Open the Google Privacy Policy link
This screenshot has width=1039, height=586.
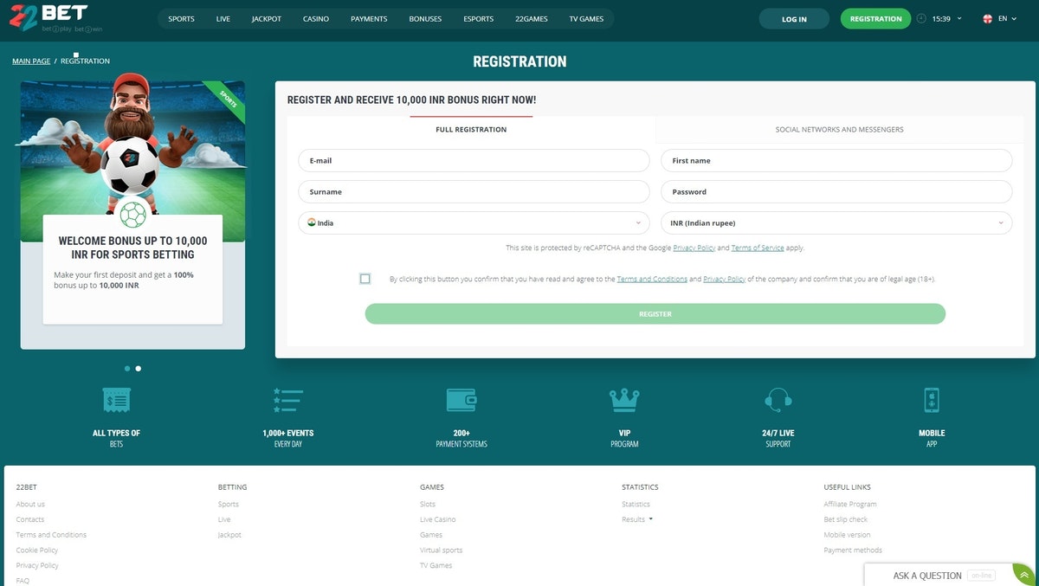(x=694, y=248)
